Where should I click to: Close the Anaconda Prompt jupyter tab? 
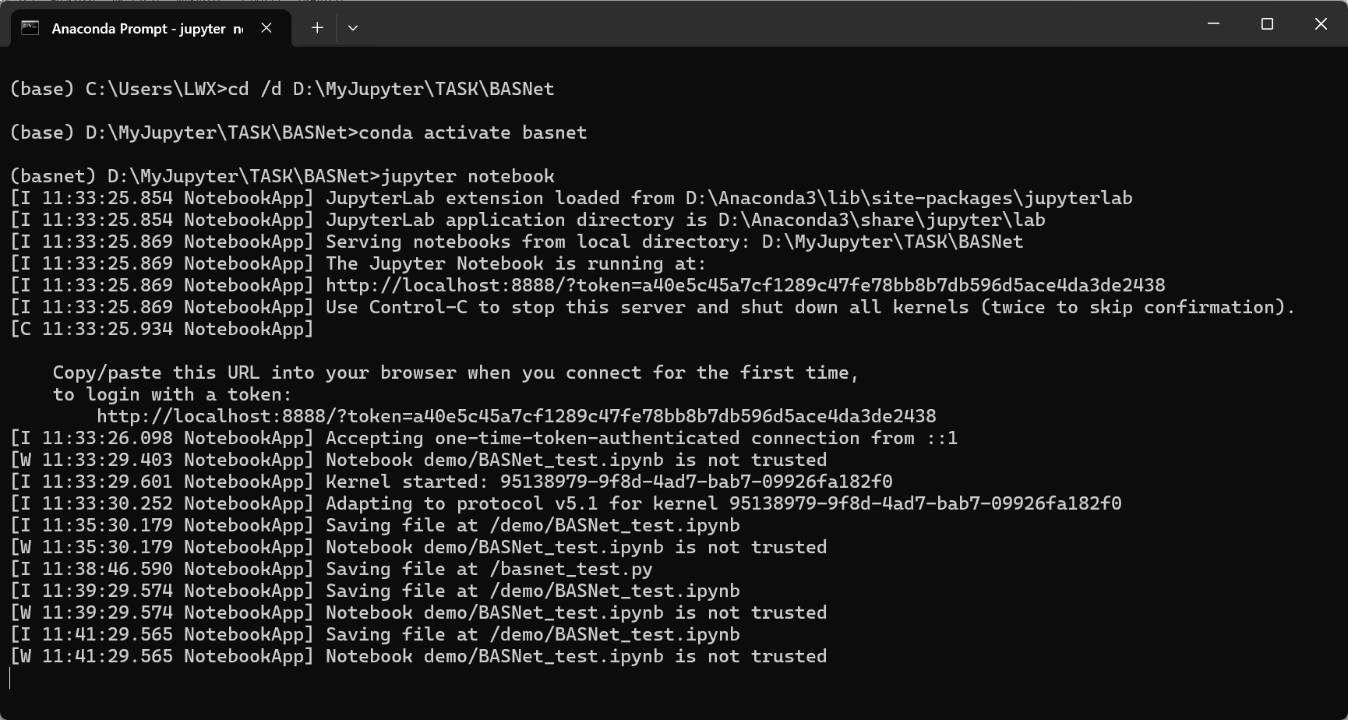[266, 28]
